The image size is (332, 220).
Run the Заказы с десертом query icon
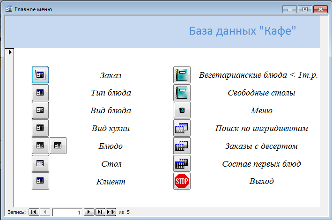[182, 146]
